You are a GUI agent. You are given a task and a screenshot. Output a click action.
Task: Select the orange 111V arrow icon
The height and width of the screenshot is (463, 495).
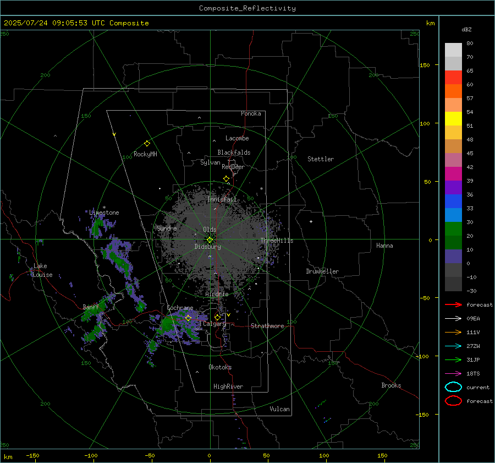[x=453, y=332]
